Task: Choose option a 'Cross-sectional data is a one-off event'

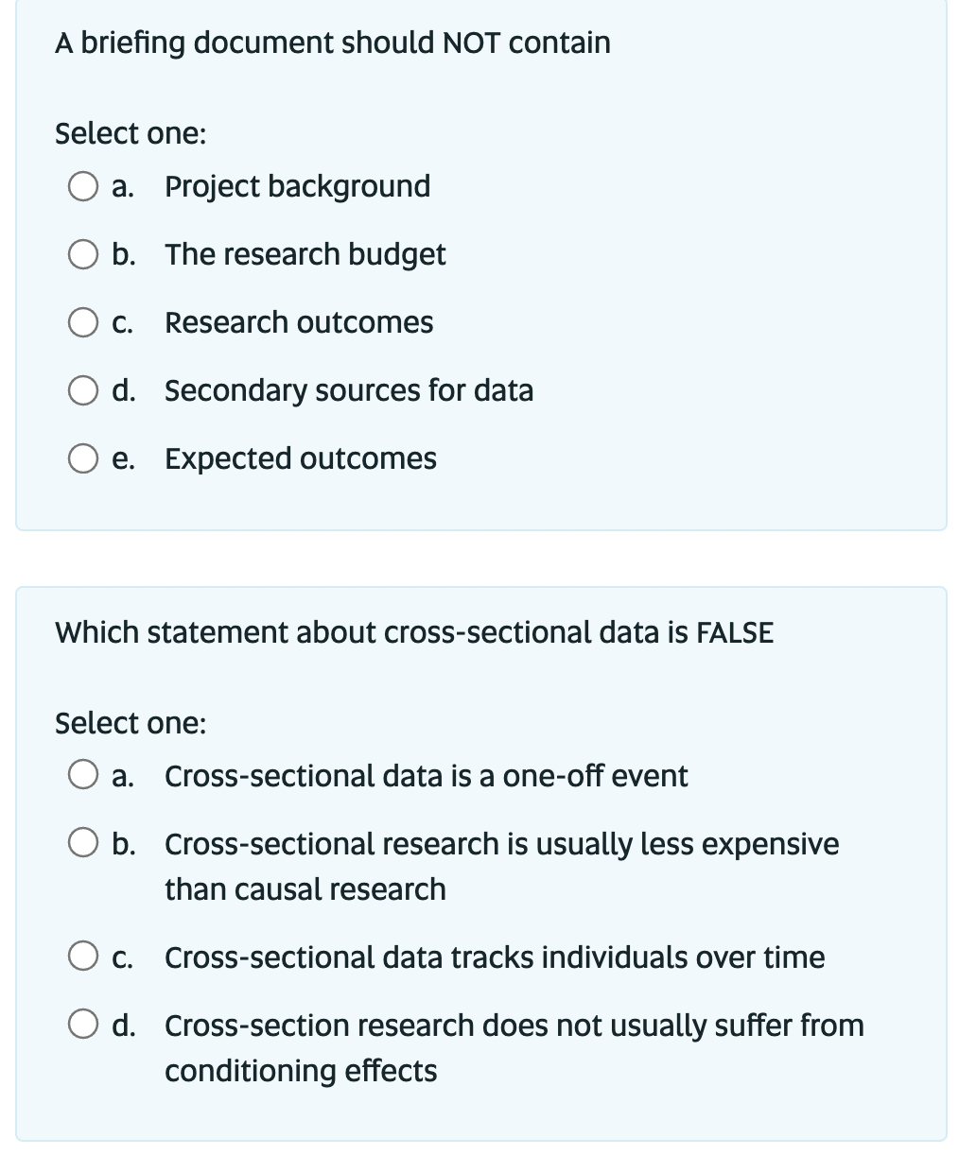Action: tap(83, 777)
